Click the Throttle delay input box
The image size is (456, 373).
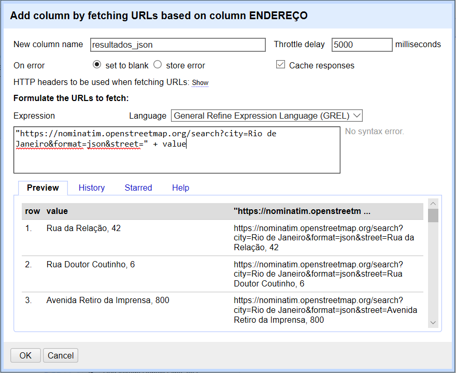(x=362, y=45)
